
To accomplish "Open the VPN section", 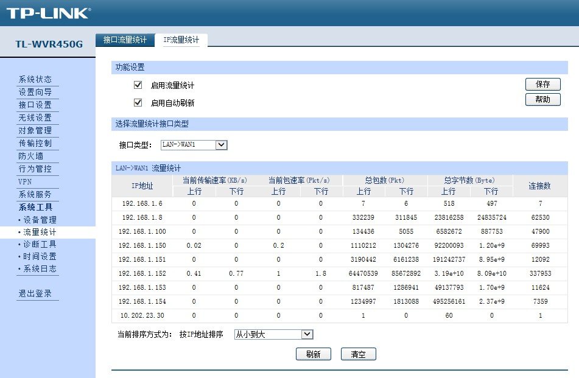I will click(24, 181).
